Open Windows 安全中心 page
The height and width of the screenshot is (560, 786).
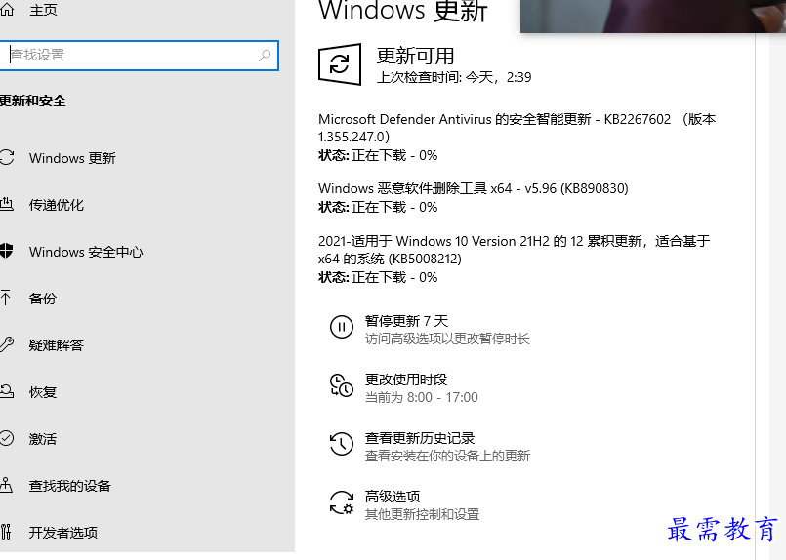[x=86, y=252]
